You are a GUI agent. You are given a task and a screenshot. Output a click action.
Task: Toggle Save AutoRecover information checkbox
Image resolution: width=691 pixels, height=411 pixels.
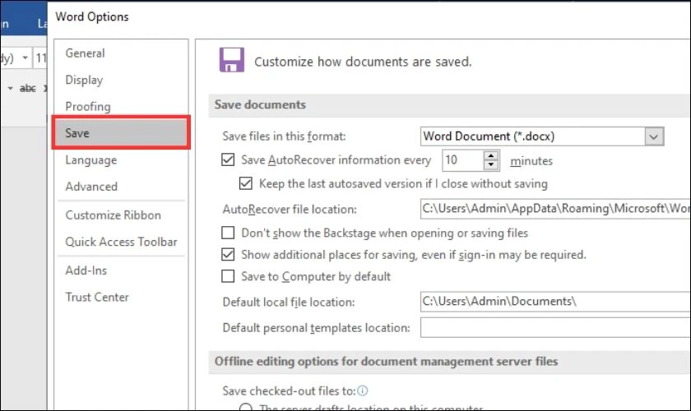click(228, 159)
